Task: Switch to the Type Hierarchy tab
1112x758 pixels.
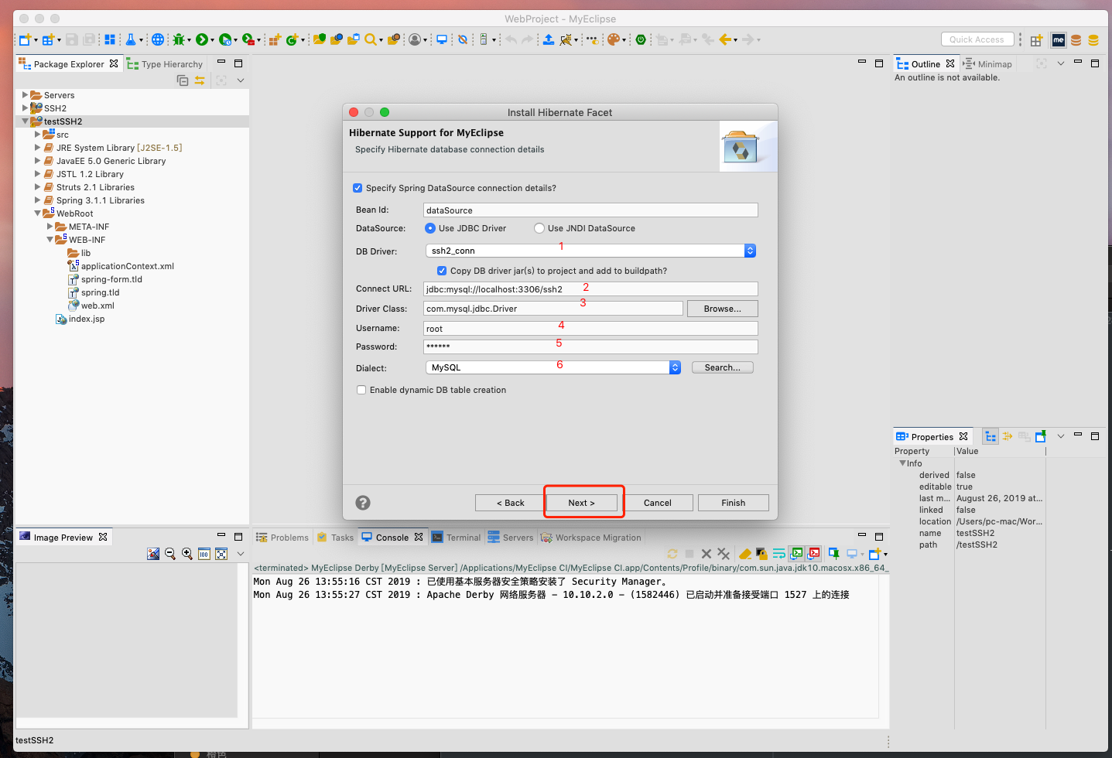Action: (165, 64)
